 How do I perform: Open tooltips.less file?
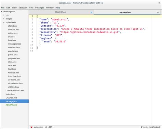click(x=14, y=73)
